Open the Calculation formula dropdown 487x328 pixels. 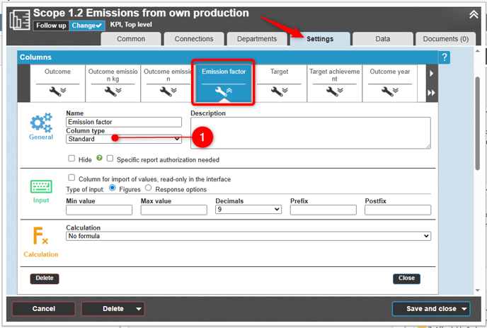[248, 236]
